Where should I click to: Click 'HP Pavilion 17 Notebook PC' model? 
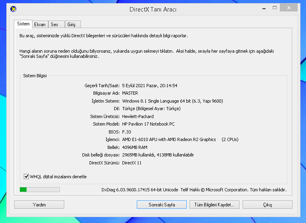click(x=148, y=124)
